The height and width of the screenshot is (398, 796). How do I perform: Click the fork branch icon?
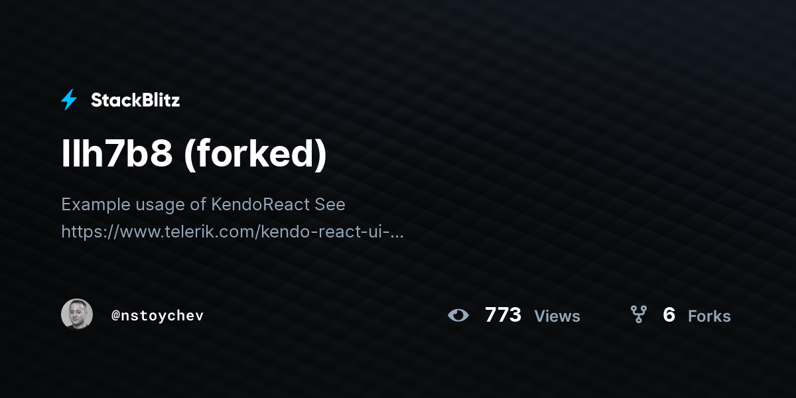pos(638,314)
